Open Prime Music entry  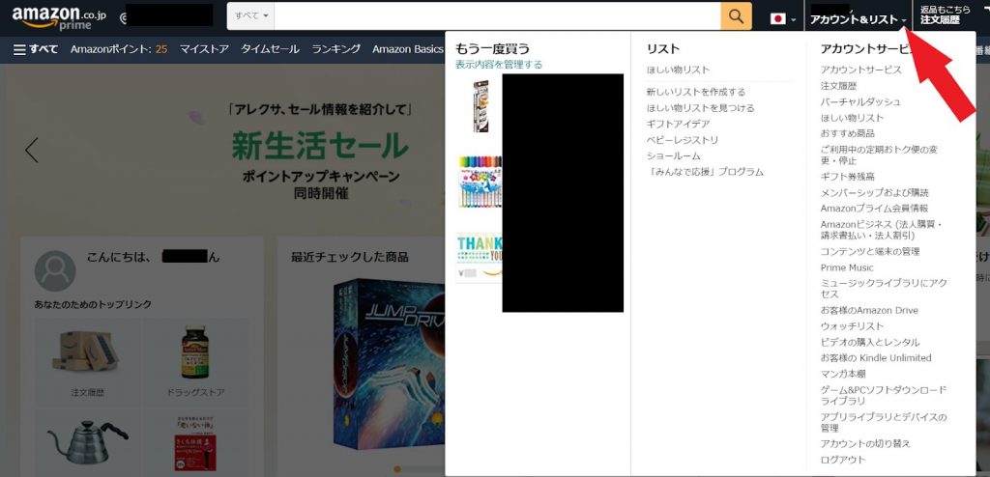tap(847, 267)
